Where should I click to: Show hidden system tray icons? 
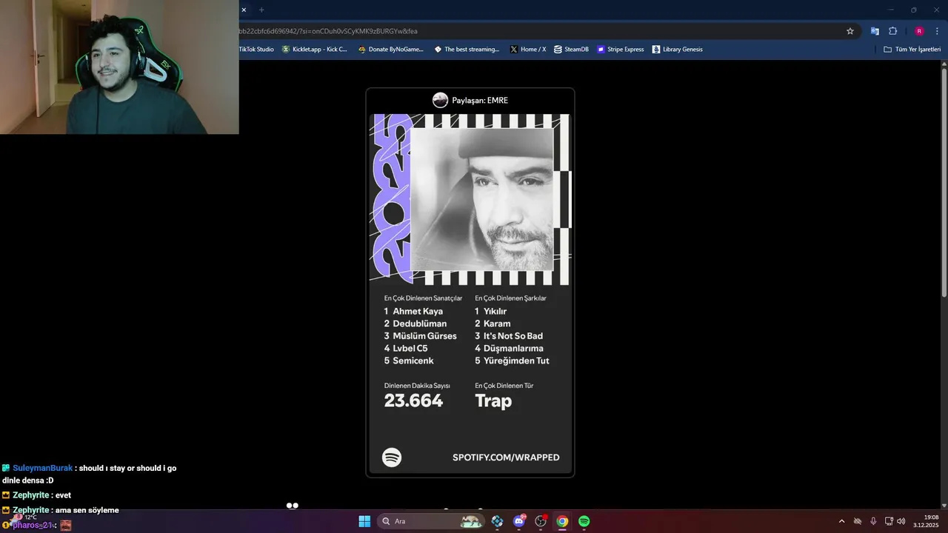tap(841, 521)
